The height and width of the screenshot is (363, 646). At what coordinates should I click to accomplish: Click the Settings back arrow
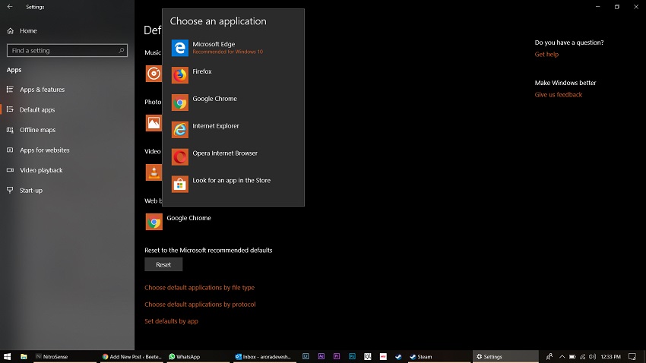click(10, 7)
